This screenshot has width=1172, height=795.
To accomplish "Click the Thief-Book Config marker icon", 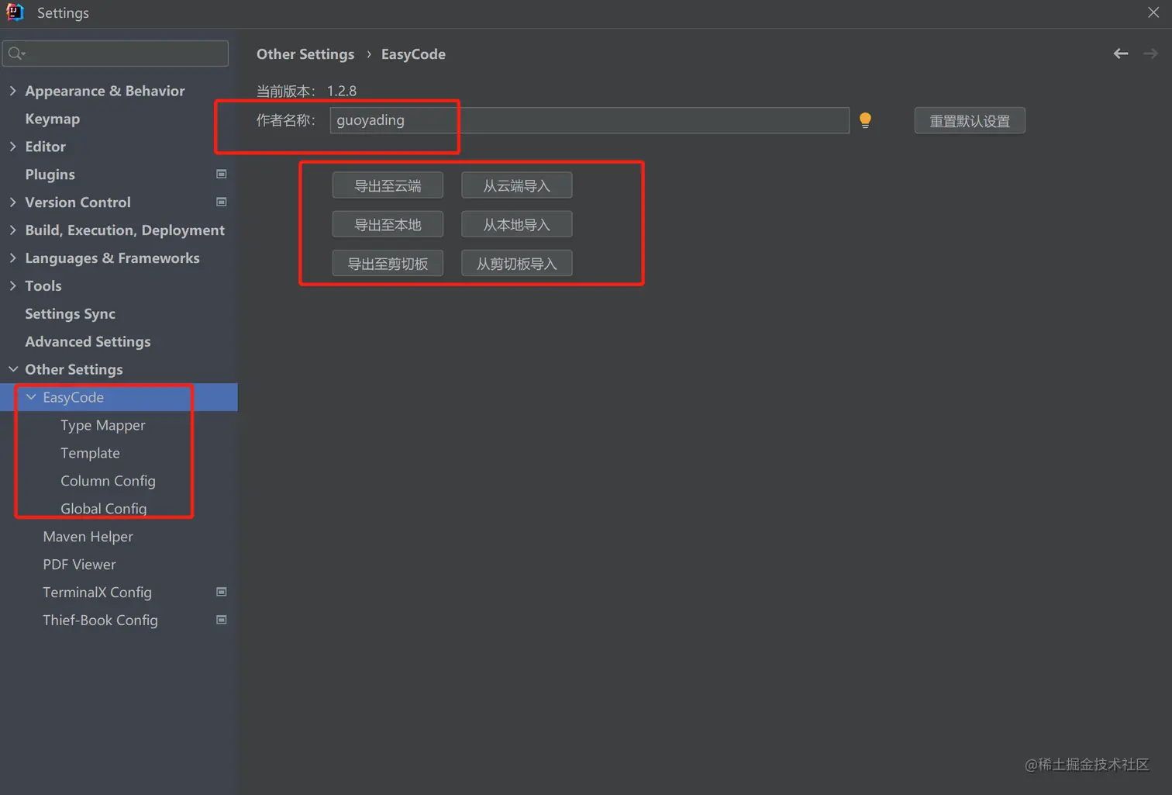I will point(221,620).
